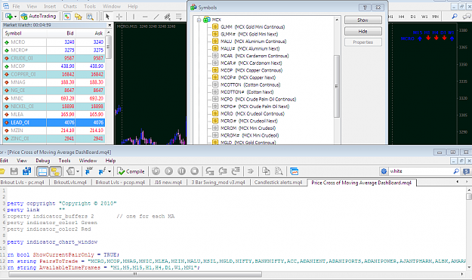The height and width of the screenshot is (280, 472).
Task: Open trading terminal chart icon in MetaEditor
Action: [294, 171]
